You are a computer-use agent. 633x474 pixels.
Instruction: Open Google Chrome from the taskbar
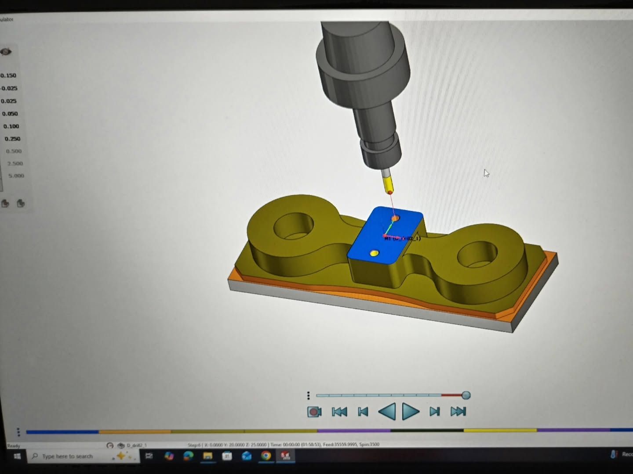pyautogui.click(x=266, y=456)
